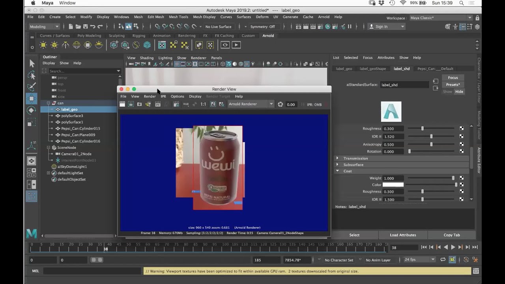Expand the Subsurface section
The height and width of the screenshot is (284, 505).
[x=337, y=164]
